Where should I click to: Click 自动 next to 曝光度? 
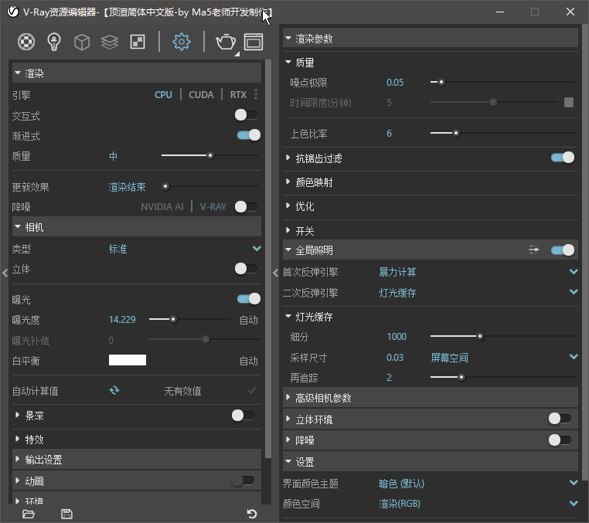[x=249, y=321]
